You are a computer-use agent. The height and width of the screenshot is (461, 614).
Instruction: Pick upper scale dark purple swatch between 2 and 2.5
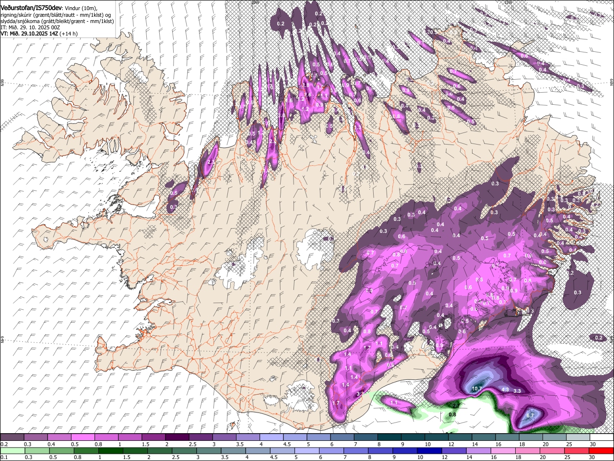177,437
